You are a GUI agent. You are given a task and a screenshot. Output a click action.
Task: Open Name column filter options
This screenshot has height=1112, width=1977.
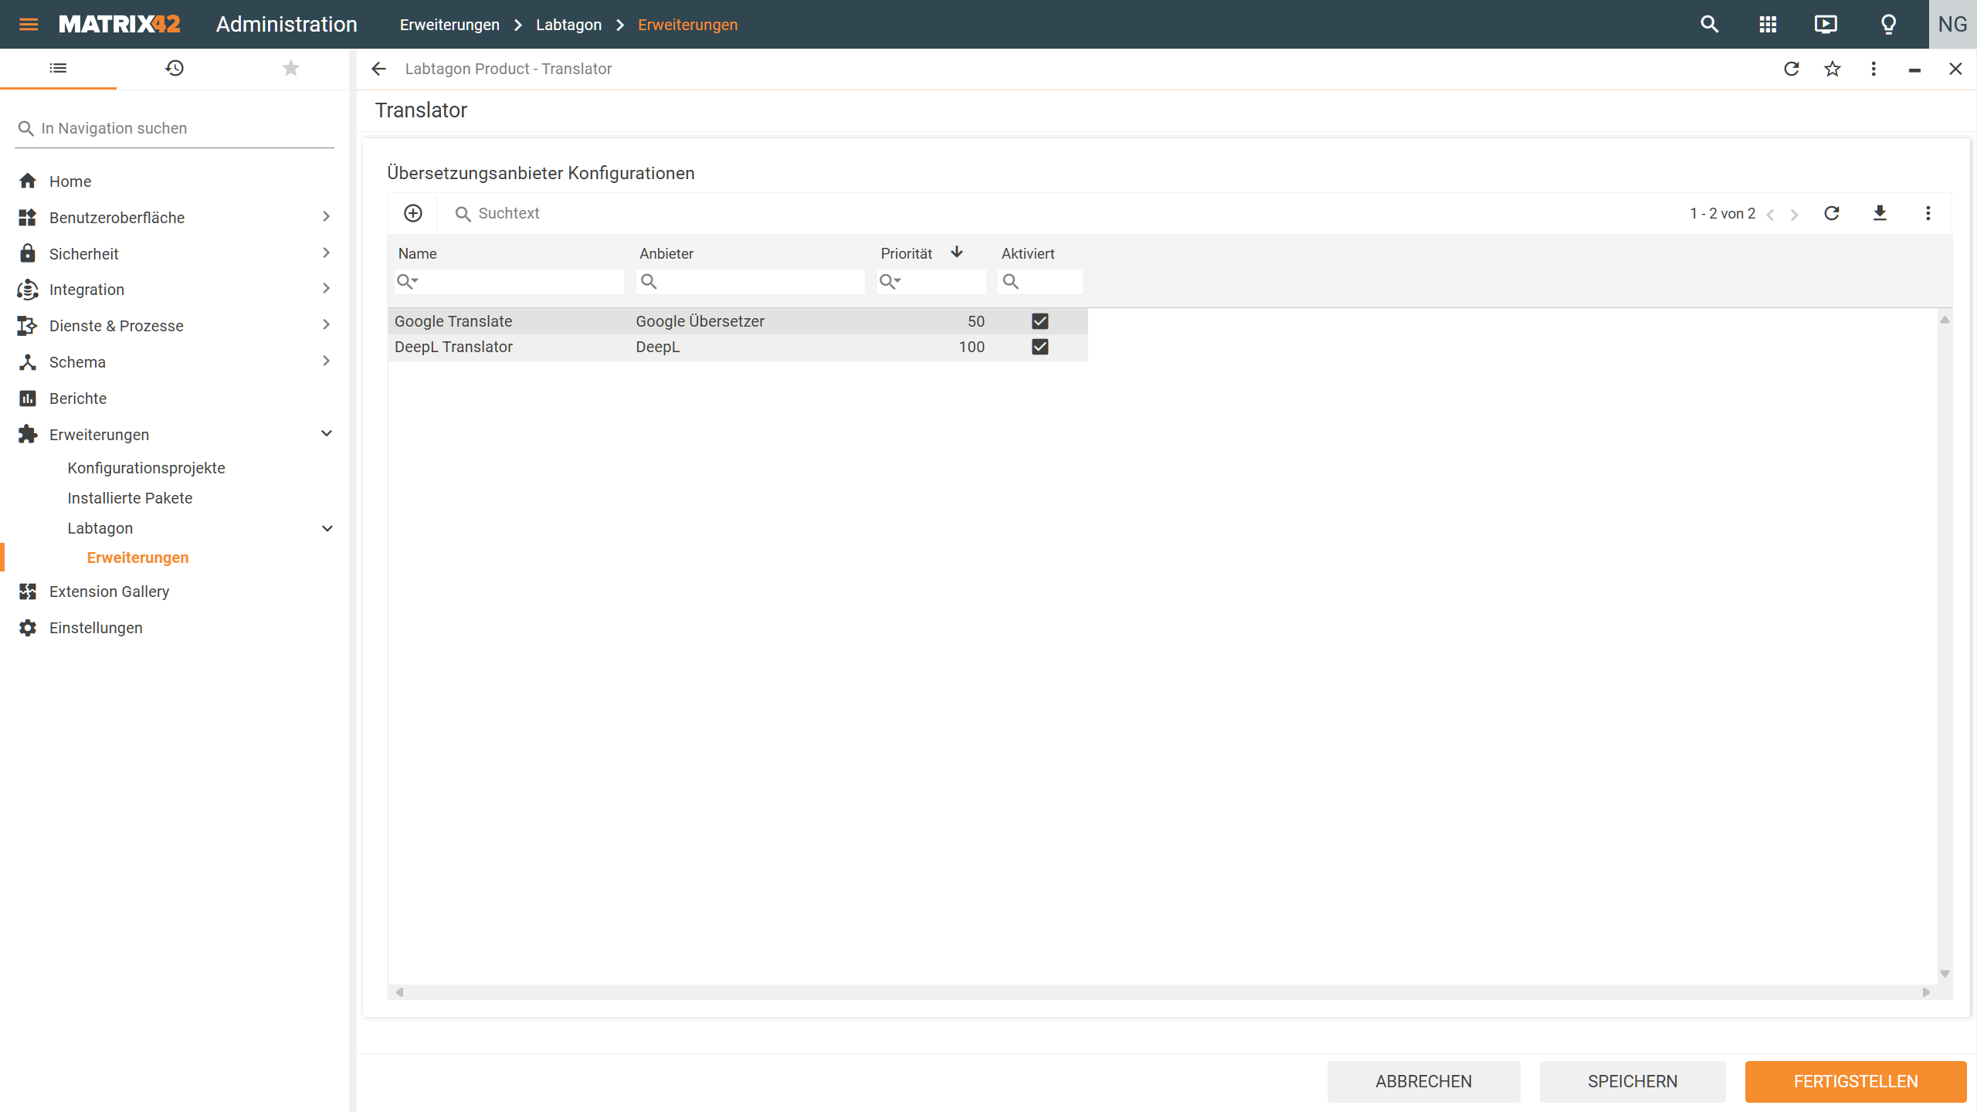coord(408,281)
